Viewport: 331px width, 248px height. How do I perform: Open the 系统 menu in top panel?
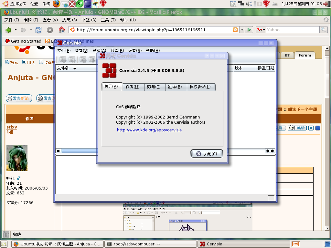46,4
